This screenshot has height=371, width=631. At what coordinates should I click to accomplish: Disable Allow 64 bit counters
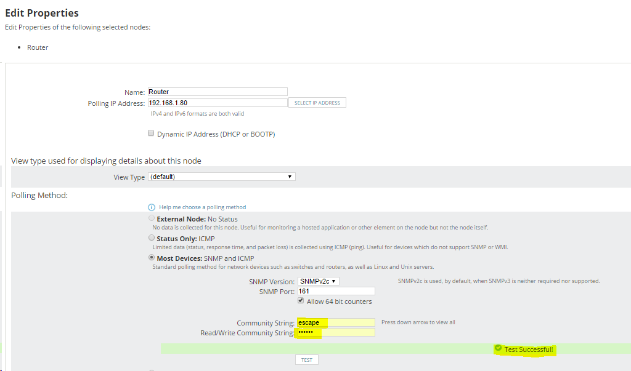point(301,301)
